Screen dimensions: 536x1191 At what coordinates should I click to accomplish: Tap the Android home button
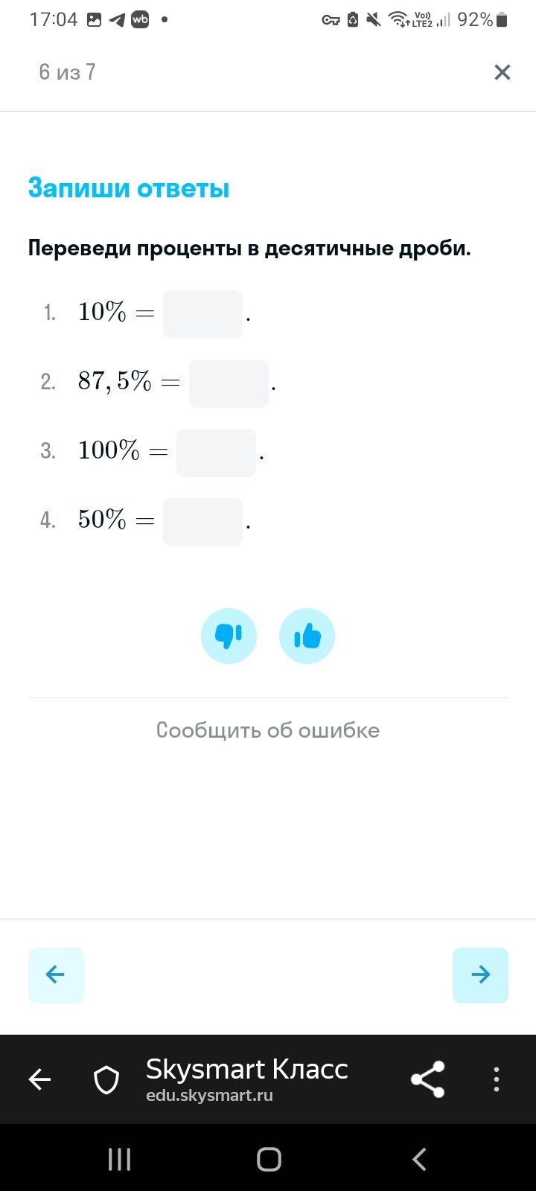269,1159
